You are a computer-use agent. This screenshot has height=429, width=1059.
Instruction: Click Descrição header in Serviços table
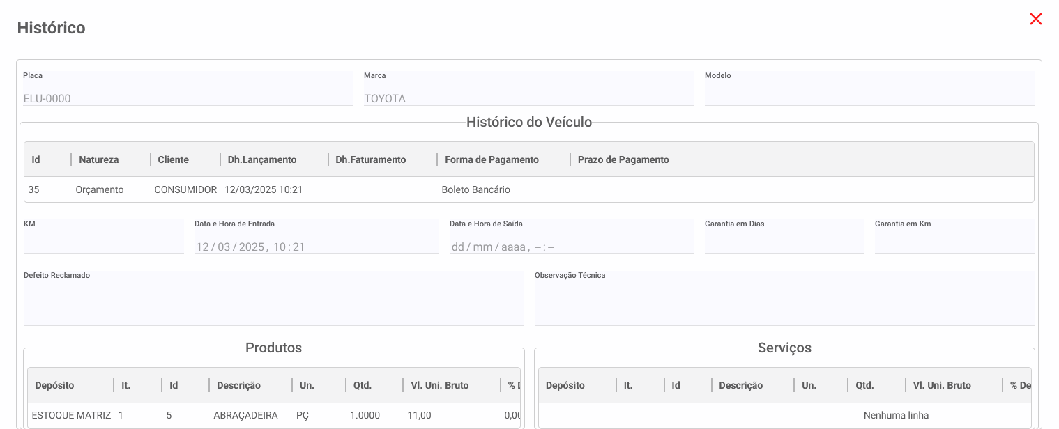741,385
